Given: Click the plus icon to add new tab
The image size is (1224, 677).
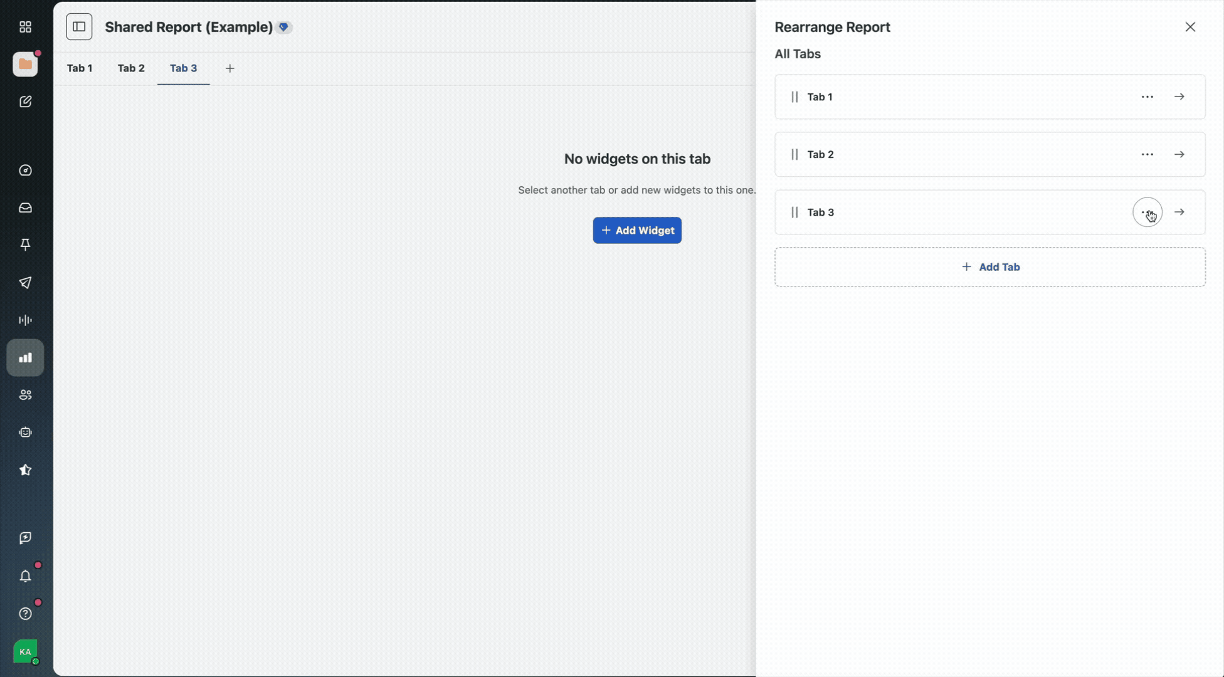Looking at the screenshot, I should [x=230, y=68].
